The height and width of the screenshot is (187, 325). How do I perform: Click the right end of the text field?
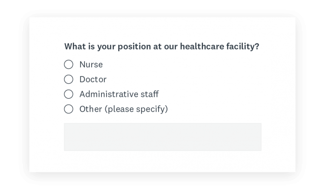[x=257, y=137]
